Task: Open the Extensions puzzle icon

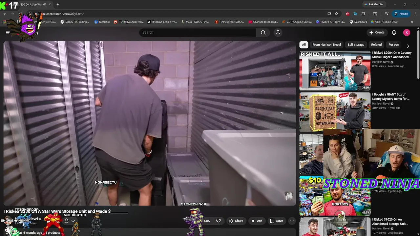Action: [363, 14]
